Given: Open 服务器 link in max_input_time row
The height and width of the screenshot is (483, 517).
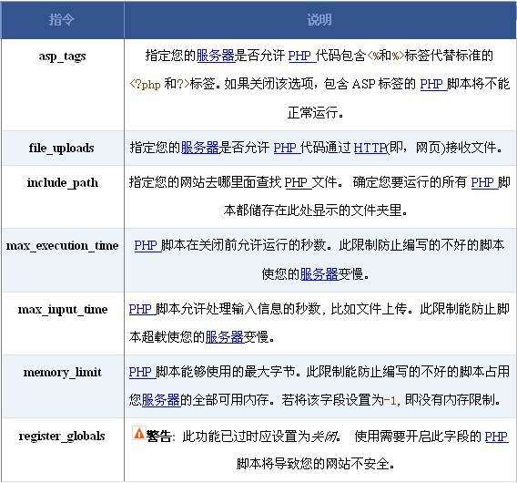Looking at the screenshot, I should coord(224,337).
